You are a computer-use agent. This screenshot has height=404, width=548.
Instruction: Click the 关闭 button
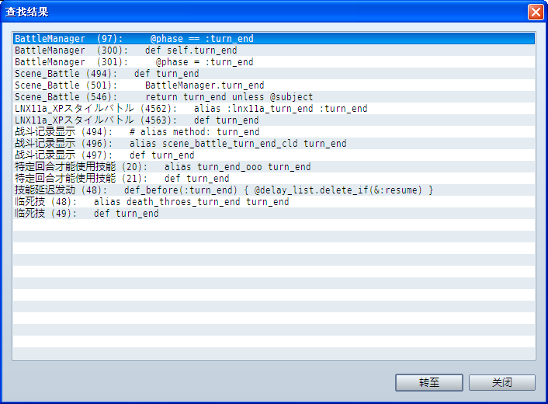coord(502,382)
